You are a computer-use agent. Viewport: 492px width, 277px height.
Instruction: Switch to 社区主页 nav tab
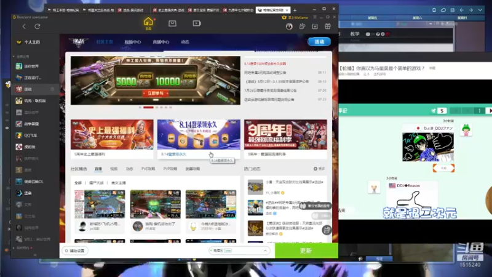[105, 42]
